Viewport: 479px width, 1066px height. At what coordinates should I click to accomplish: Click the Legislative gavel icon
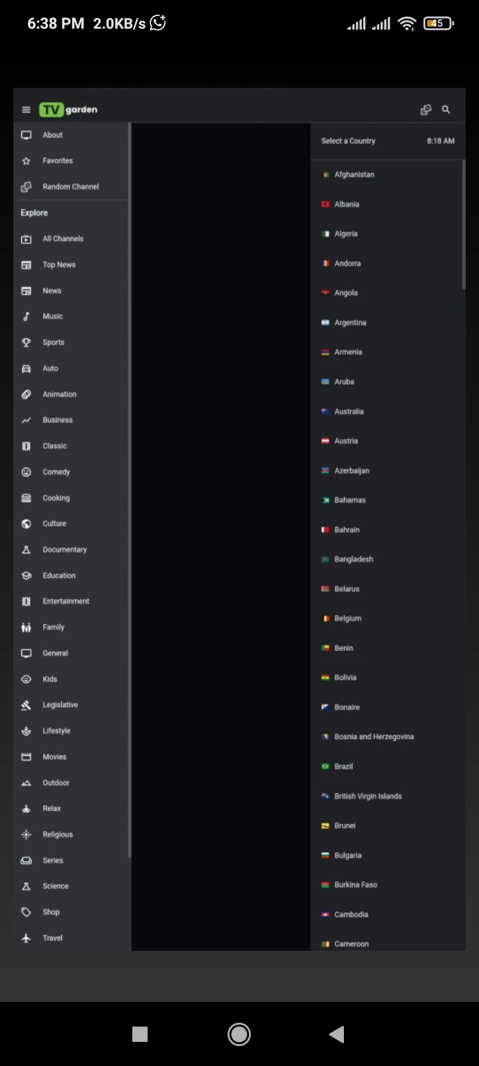click(x=27, y=705)
